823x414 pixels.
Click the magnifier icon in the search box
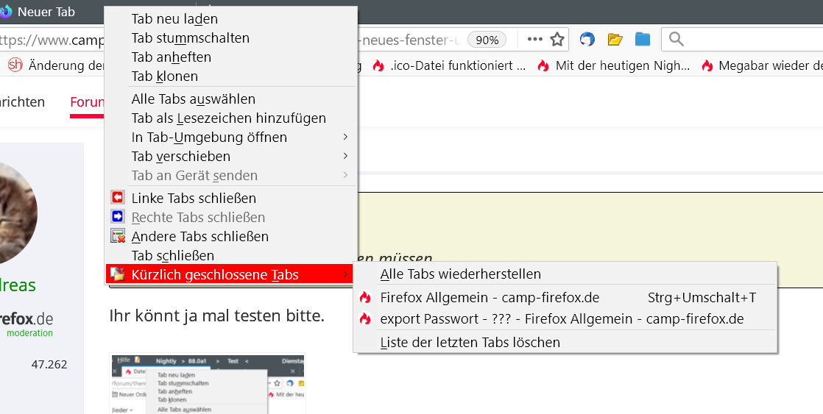coord(677,39)
